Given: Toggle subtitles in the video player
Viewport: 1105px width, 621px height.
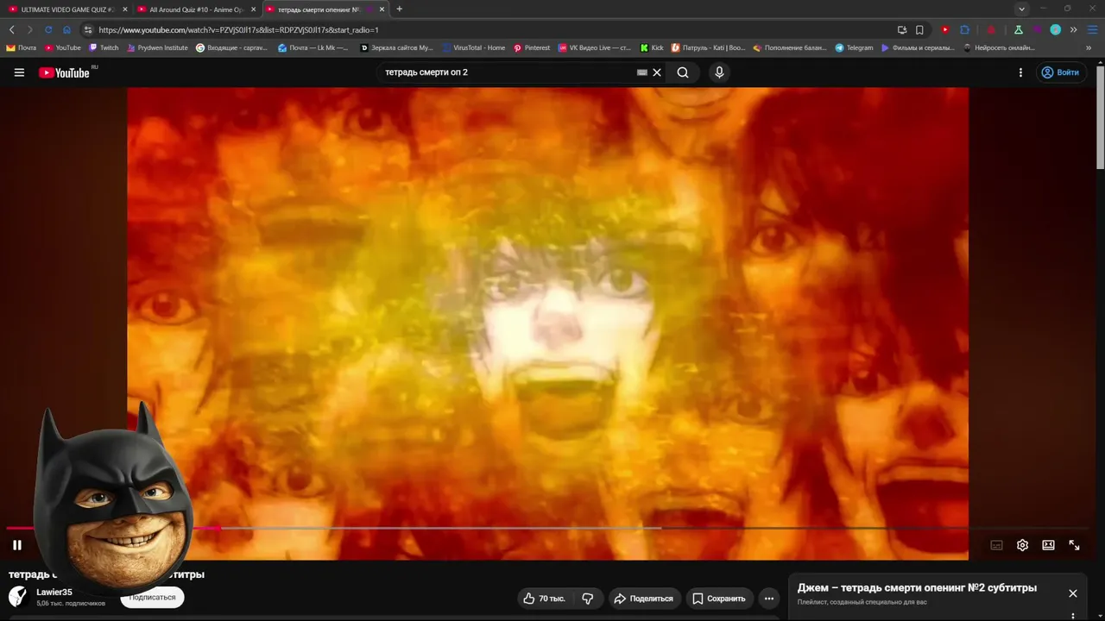Looking at the screenshot, I should [996, 545].
